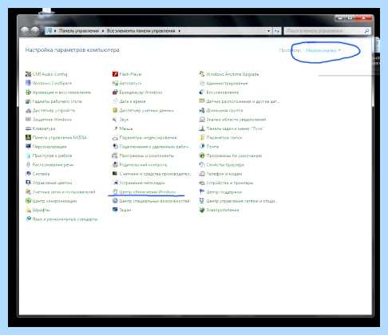Select Панель управления breadcrumb segment

point(79,31)
